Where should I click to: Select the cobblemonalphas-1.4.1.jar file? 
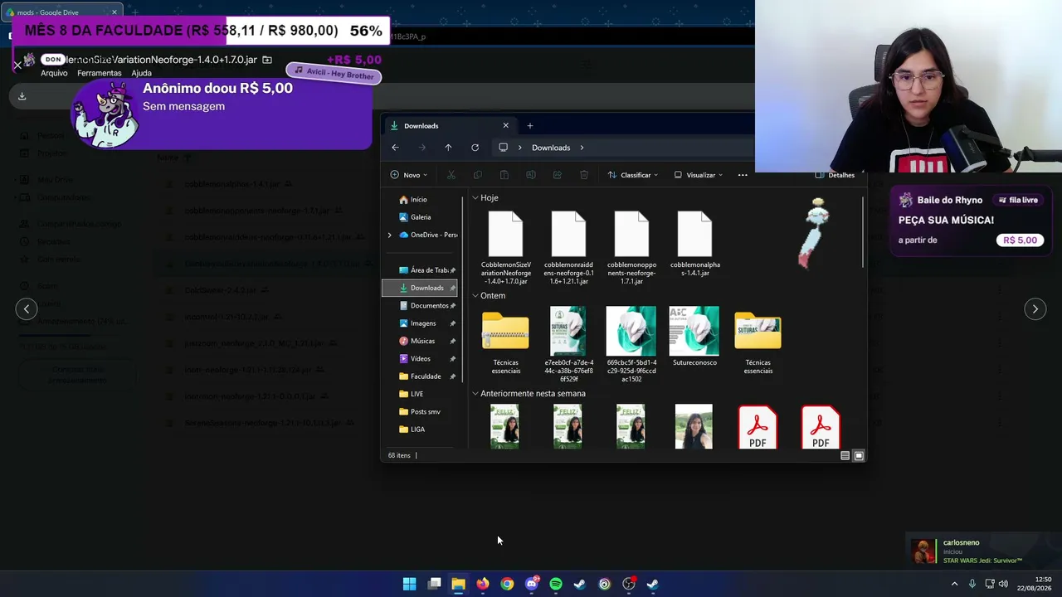(x=694, y=244)
